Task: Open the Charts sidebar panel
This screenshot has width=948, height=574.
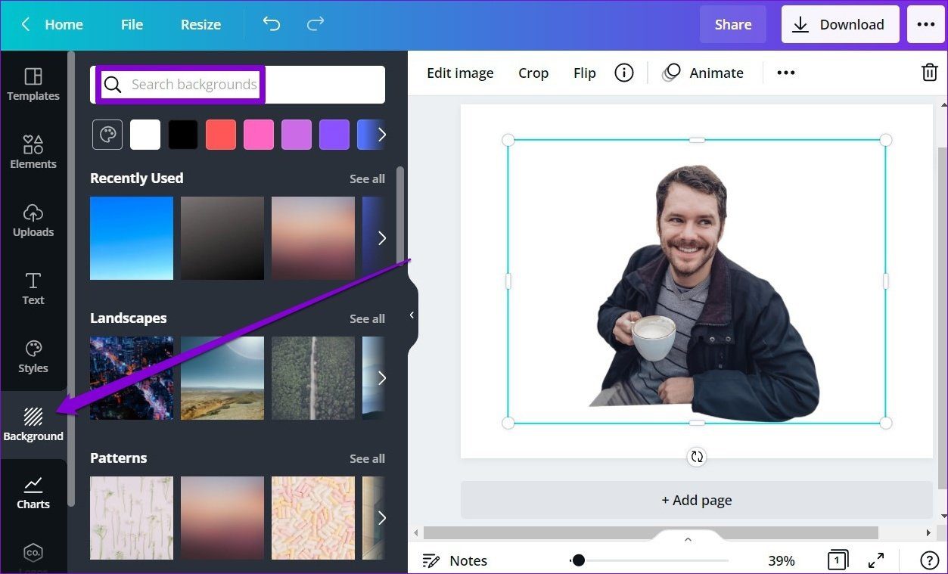Action: coord(33,492)
